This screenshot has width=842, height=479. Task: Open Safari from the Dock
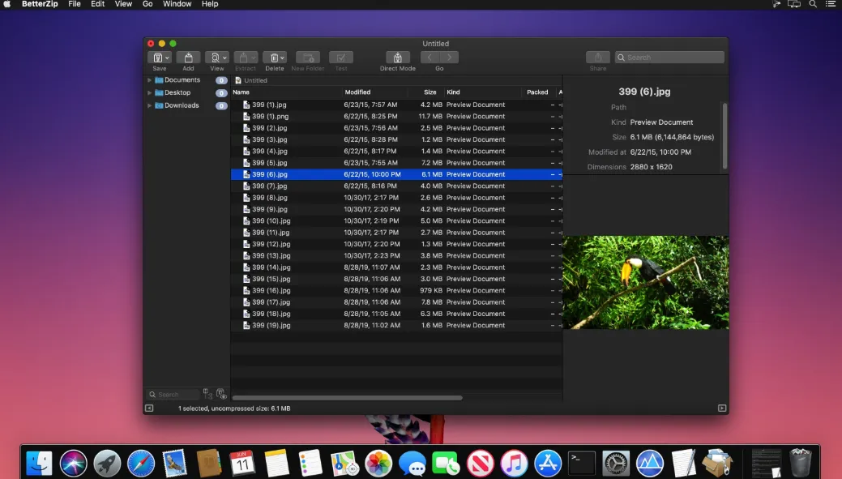pos(141,463)
